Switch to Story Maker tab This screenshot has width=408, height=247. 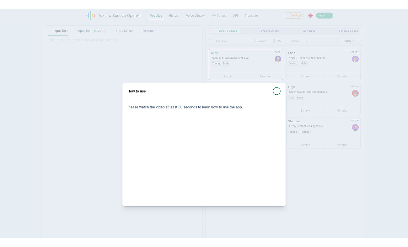click(x=124, y=31)
